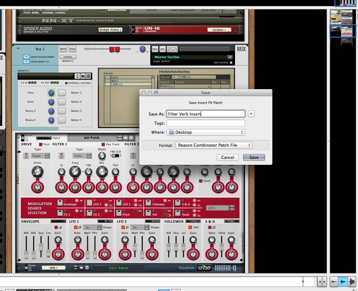Select the LFO 1 modulation source button
The image size is (358, 291).
pyautogui.click(x=89, y=202)
